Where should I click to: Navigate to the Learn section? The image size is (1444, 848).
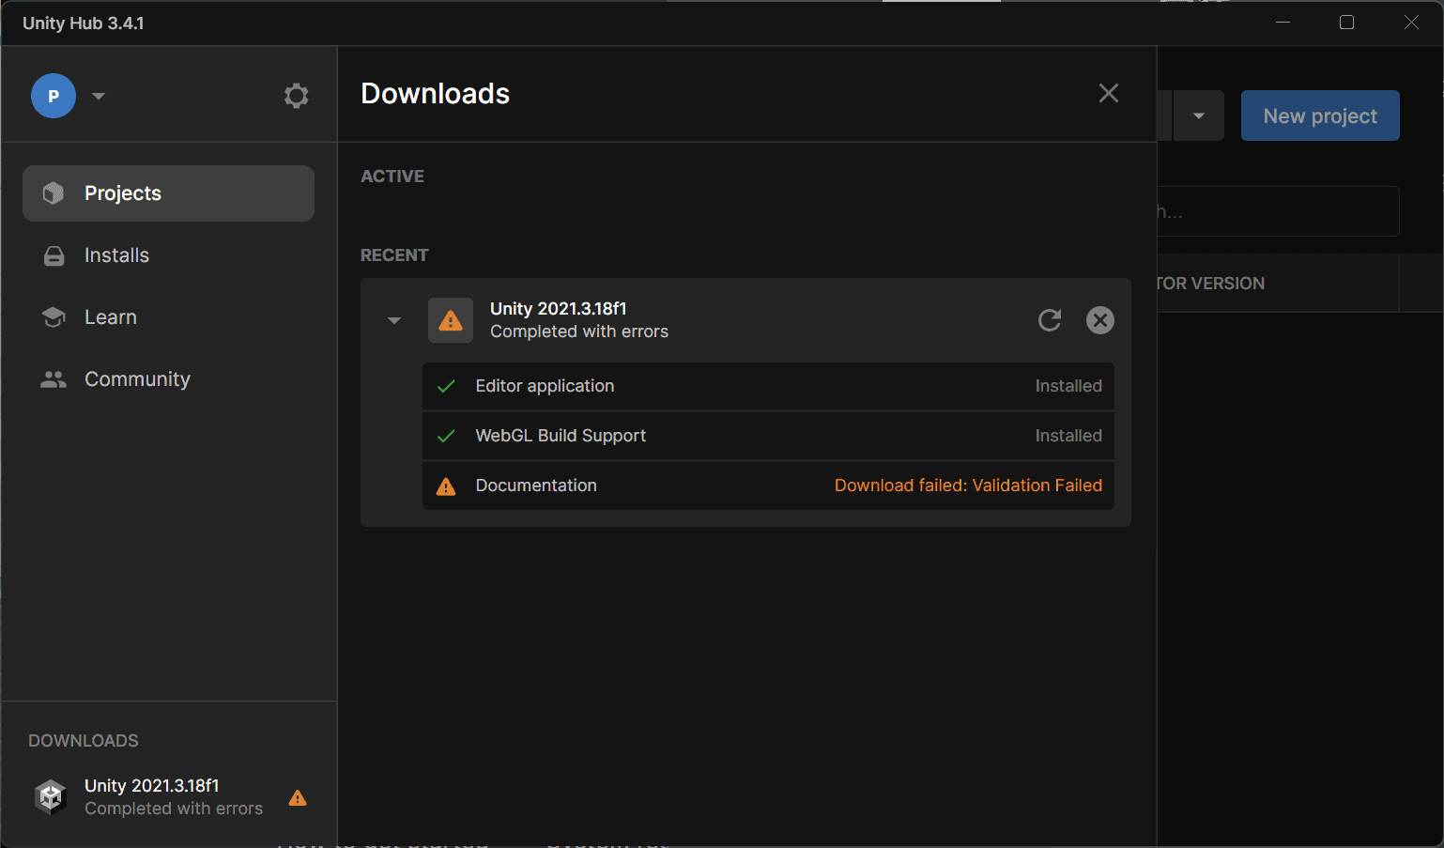pyautogui.click(x=110, y=317)
